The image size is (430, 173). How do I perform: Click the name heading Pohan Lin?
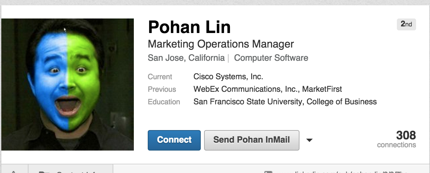(x=189, y=27)
